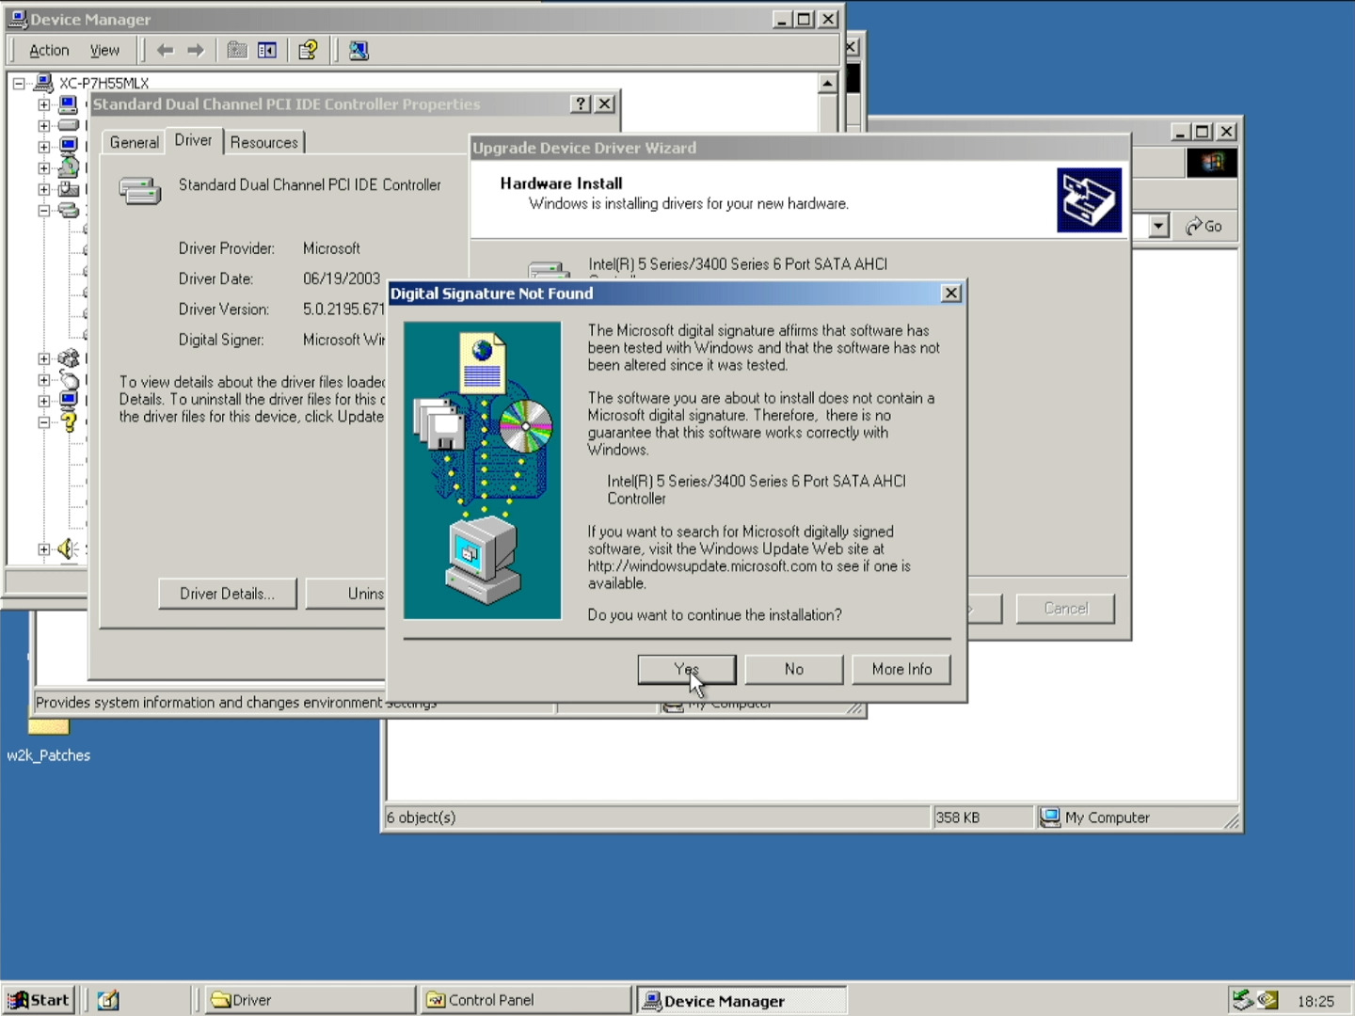The height and width of the screenshot is (1016, 1355).
Task: Open the Action menu in Device Manager
Action: point(49,51)
